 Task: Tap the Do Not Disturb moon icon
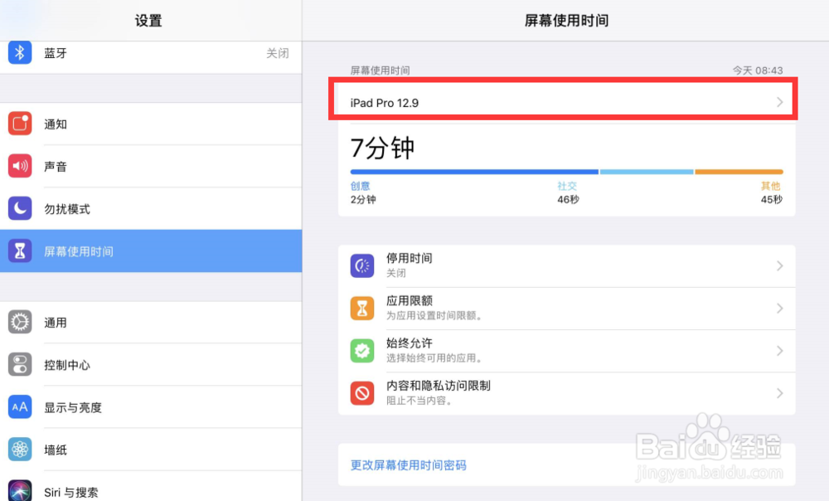tap(20, 208)
